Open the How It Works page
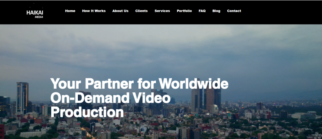 pyautogui.click(x=94, y=11)
